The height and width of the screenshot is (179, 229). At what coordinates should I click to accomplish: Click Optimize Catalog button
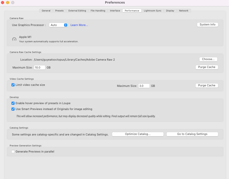(x=138, y=134)
